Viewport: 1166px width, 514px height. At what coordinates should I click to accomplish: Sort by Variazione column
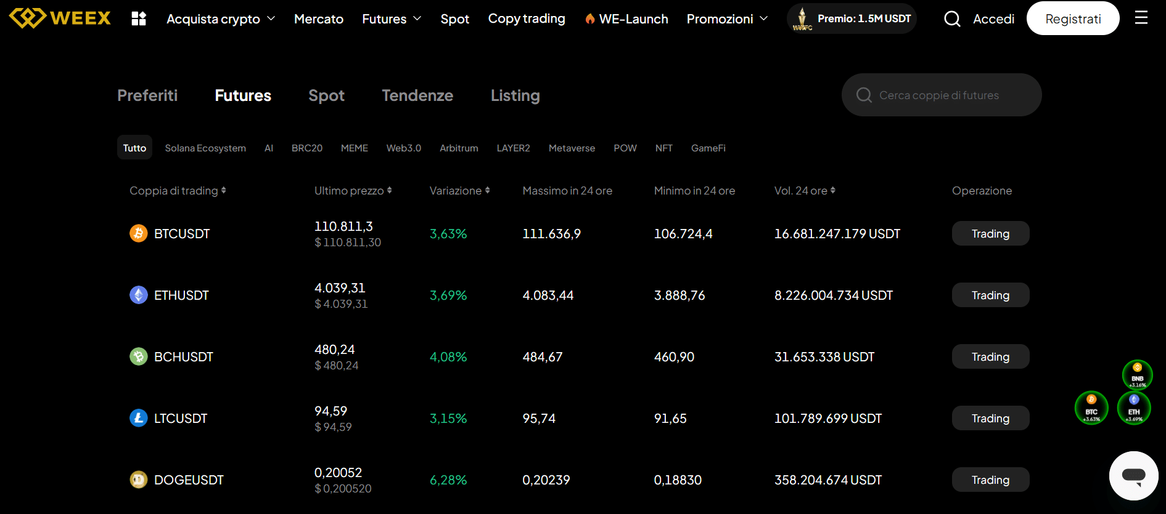point(460,191)
